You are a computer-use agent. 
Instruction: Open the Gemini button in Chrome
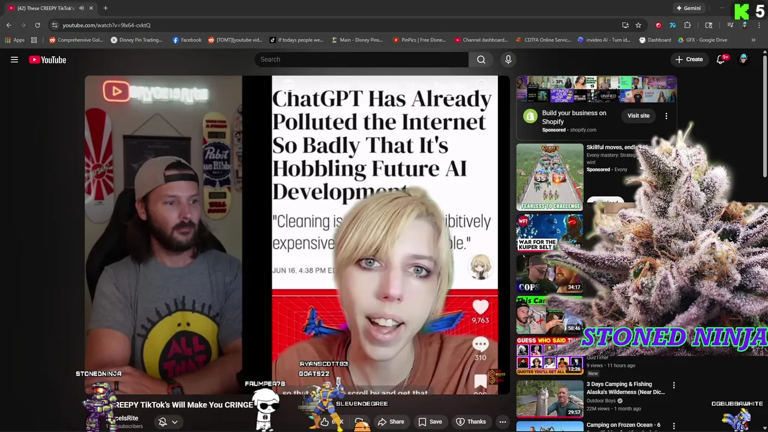pyautogui.click(x=689, y=8)
